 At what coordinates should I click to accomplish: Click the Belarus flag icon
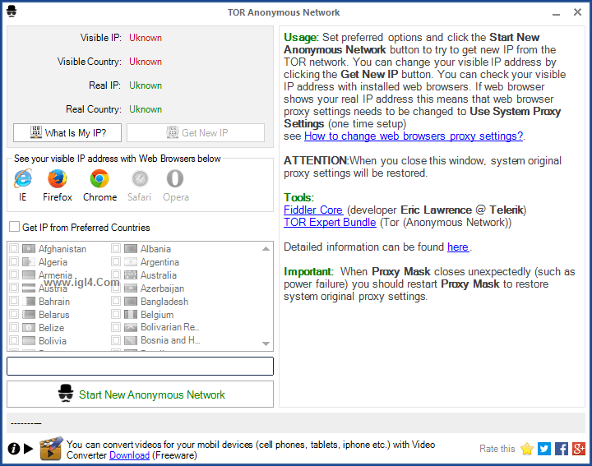pos(29,314)
